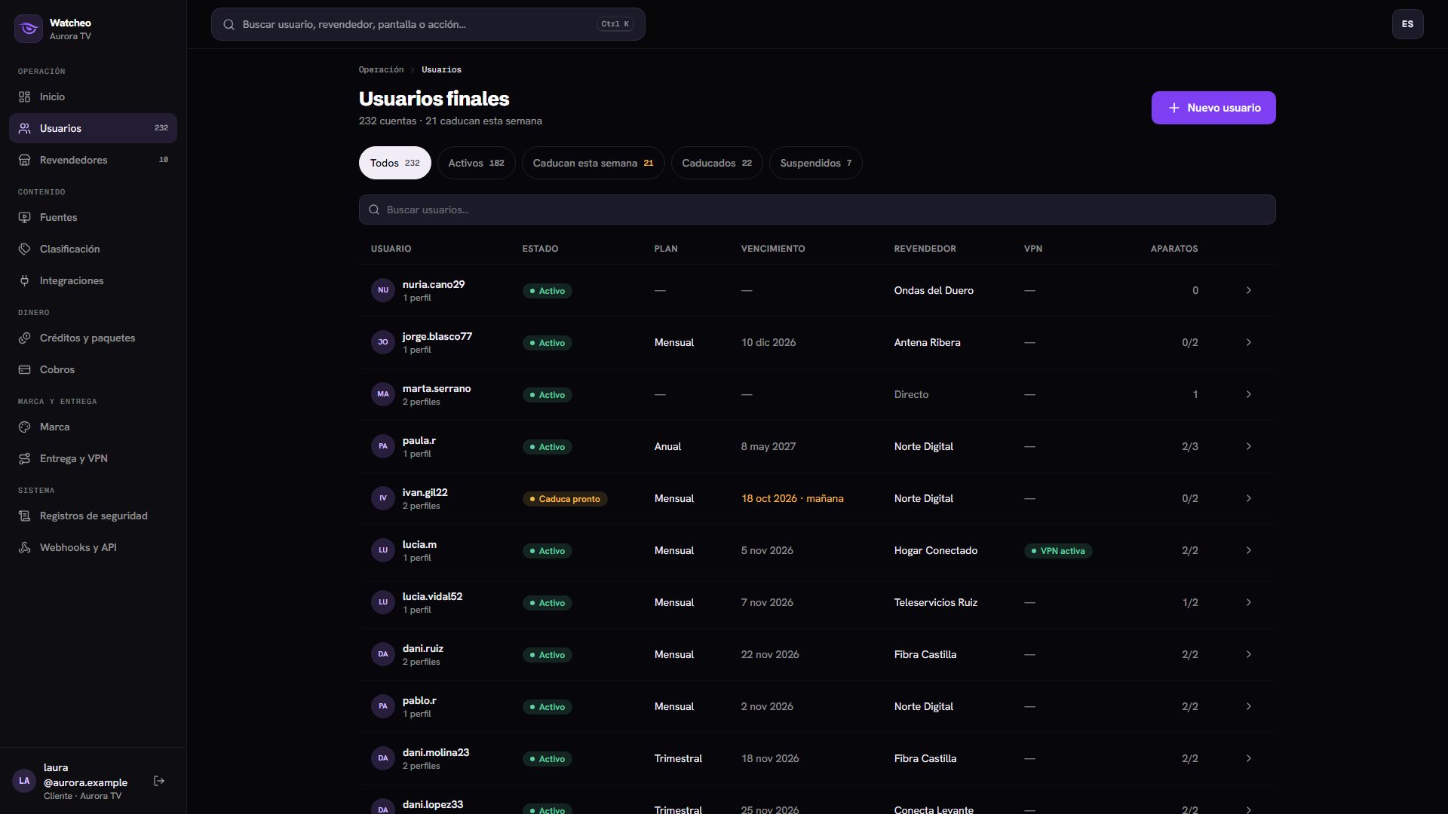Switch to the Activos 182 tab
Viewport: 1448px width, 814px height.
(x=476, y=163)
